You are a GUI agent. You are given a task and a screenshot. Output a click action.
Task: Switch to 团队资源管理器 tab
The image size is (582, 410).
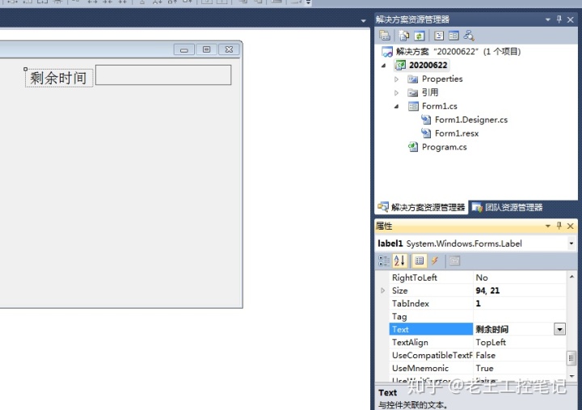click(x=508, y=208)
